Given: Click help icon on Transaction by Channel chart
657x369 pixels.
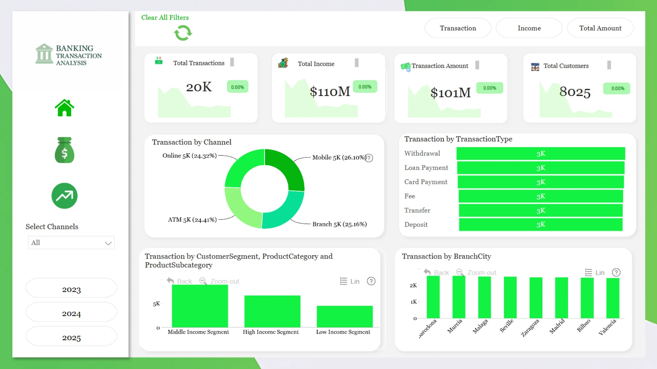Looking at the screenshot, I should tap(369, 158).
